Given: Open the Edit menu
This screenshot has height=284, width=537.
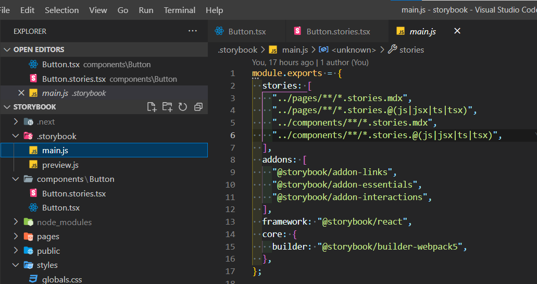Looking at the screenshot, I should [28, 10].
